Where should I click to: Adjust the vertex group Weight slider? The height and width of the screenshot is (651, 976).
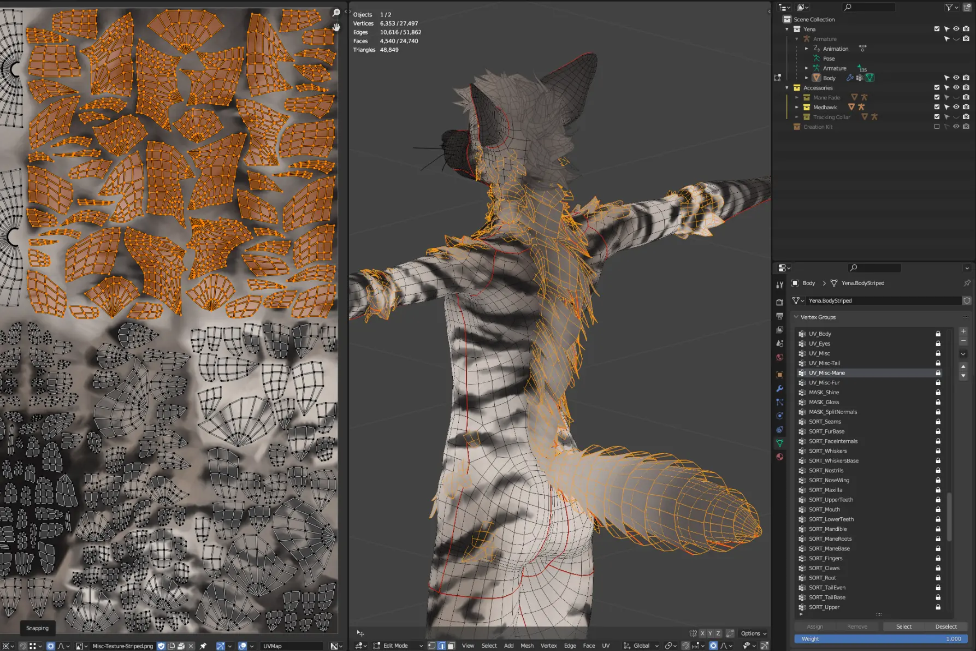[x=881, y=638]
